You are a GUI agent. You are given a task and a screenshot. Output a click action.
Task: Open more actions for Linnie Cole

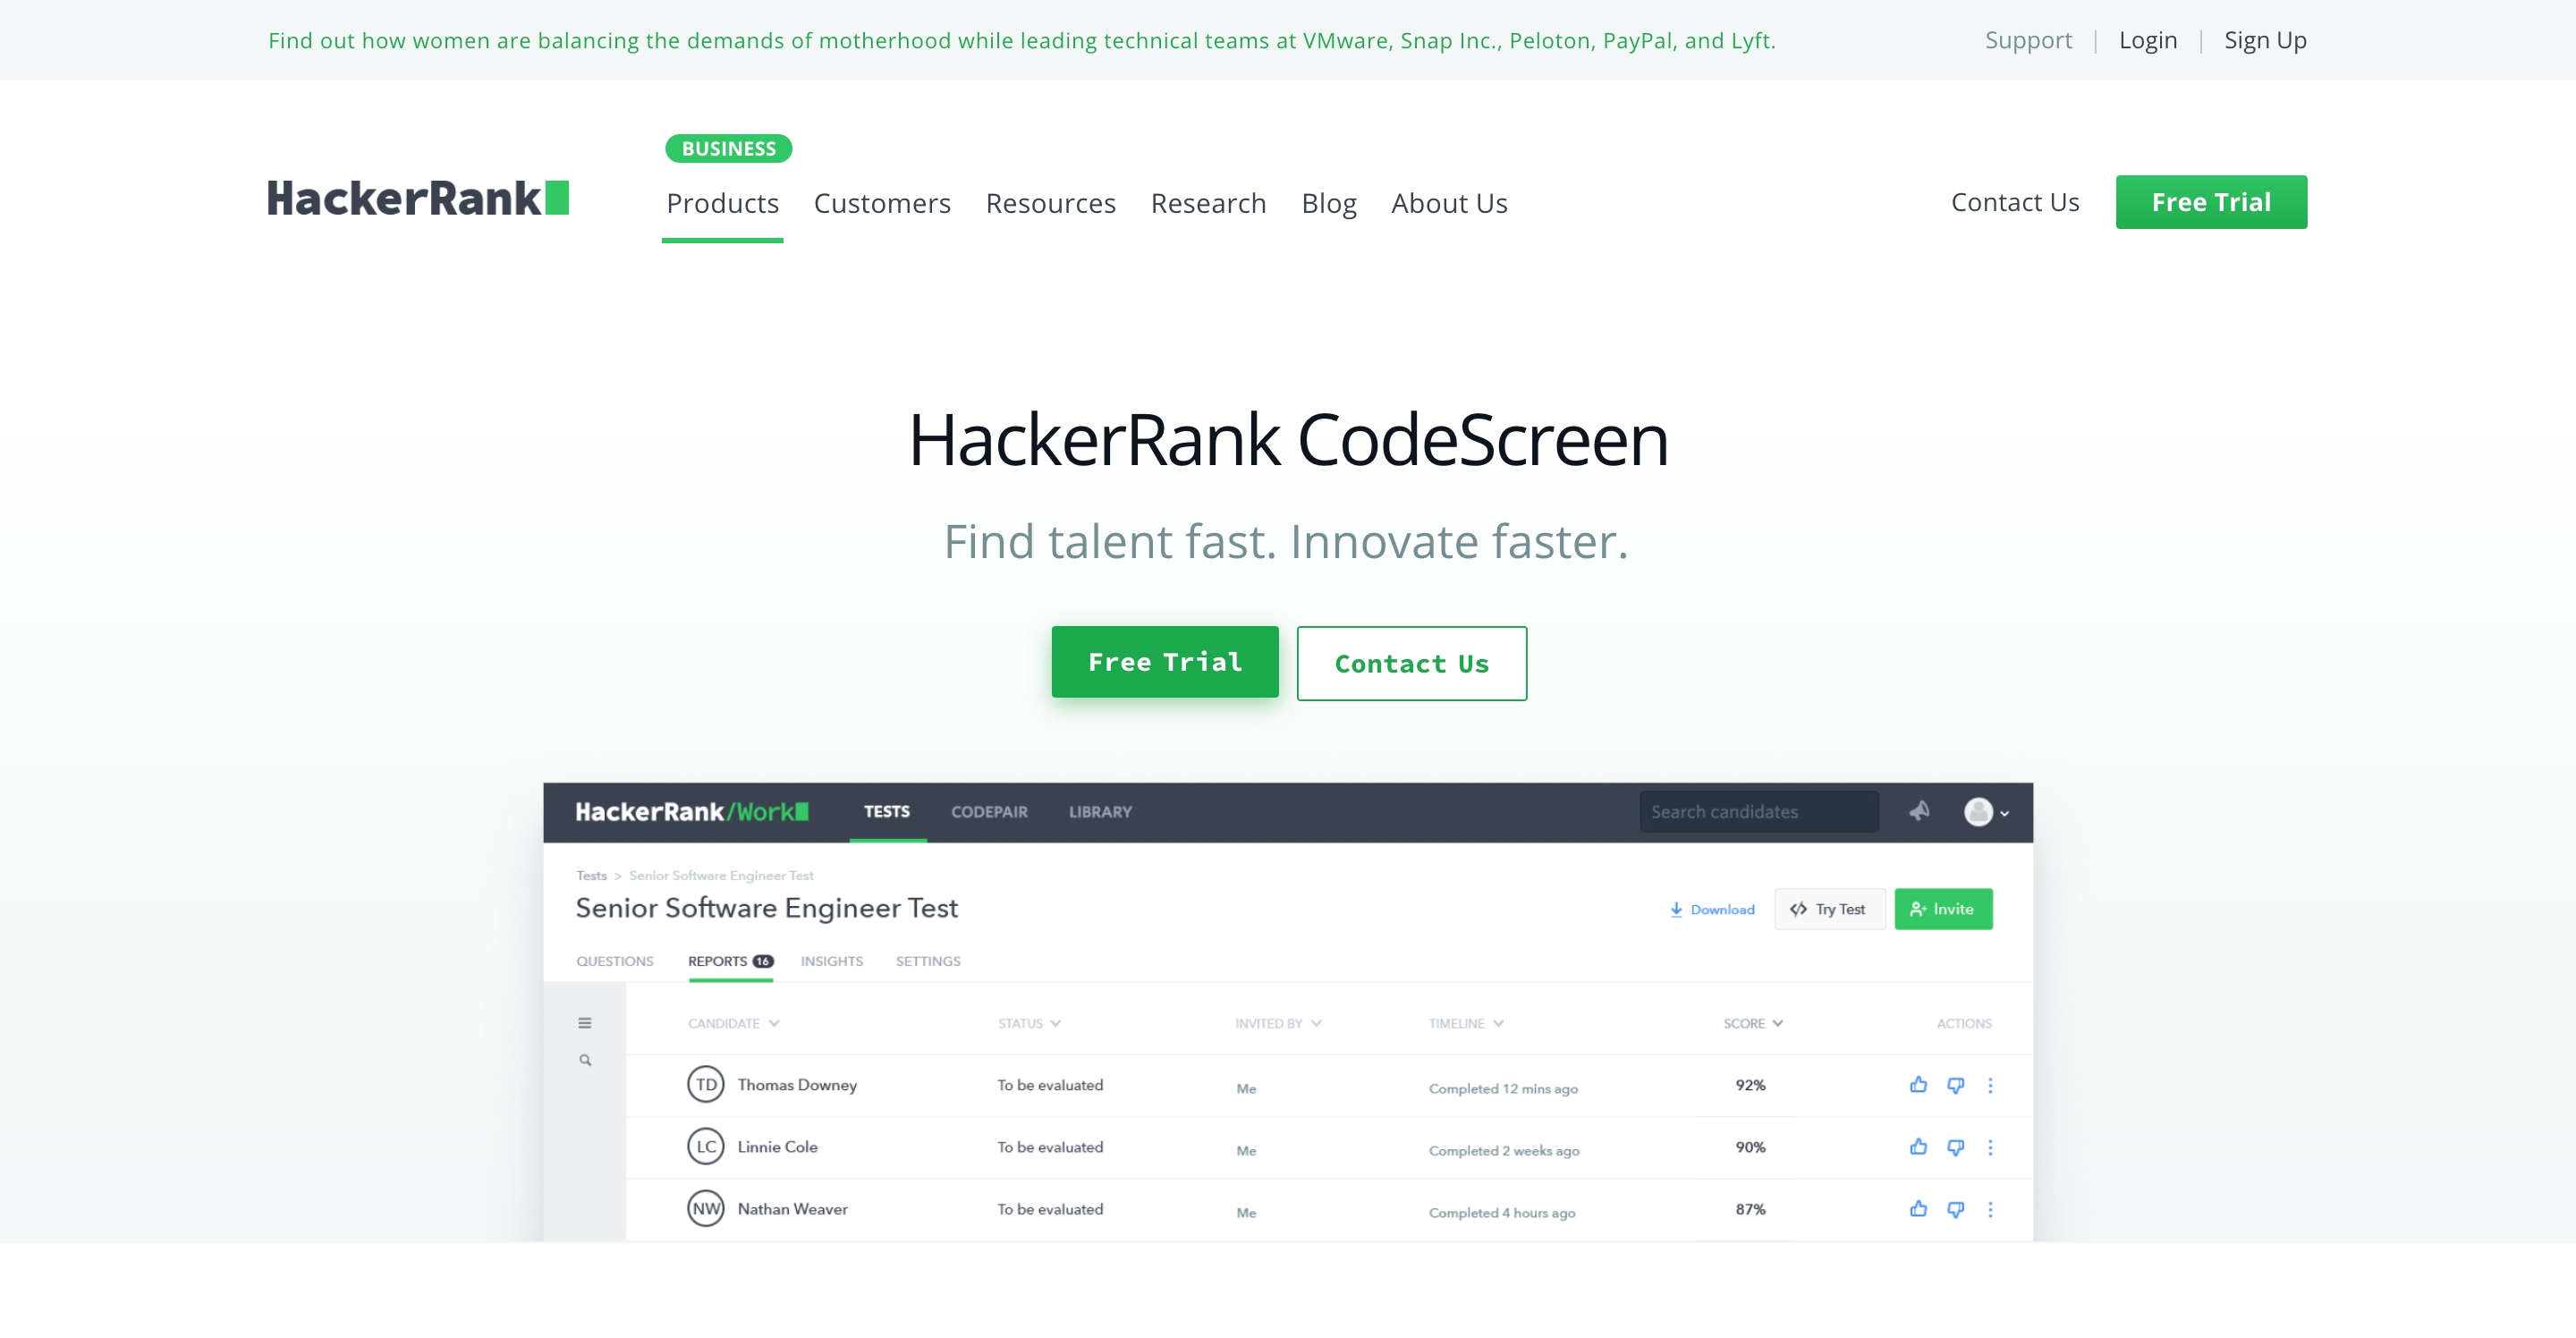[x=1991, y=1147]
